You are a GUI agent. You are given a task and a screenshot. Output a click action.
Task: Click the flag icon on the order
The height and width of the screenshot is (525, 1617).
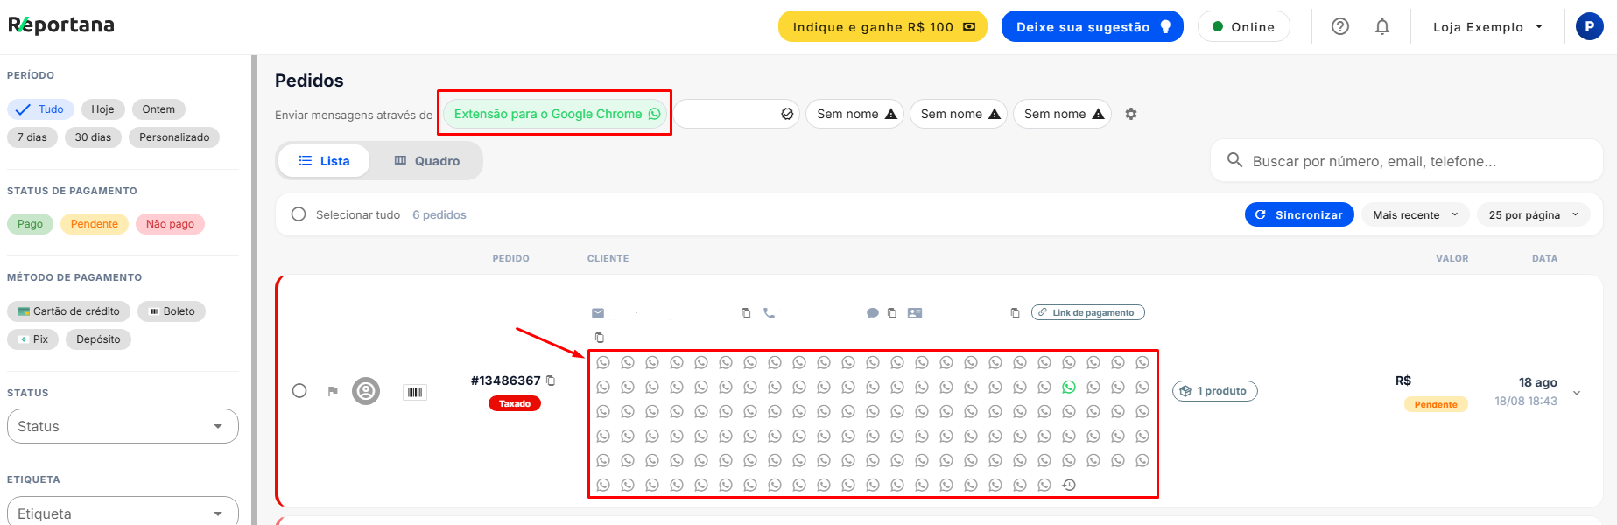pos(333,391)
